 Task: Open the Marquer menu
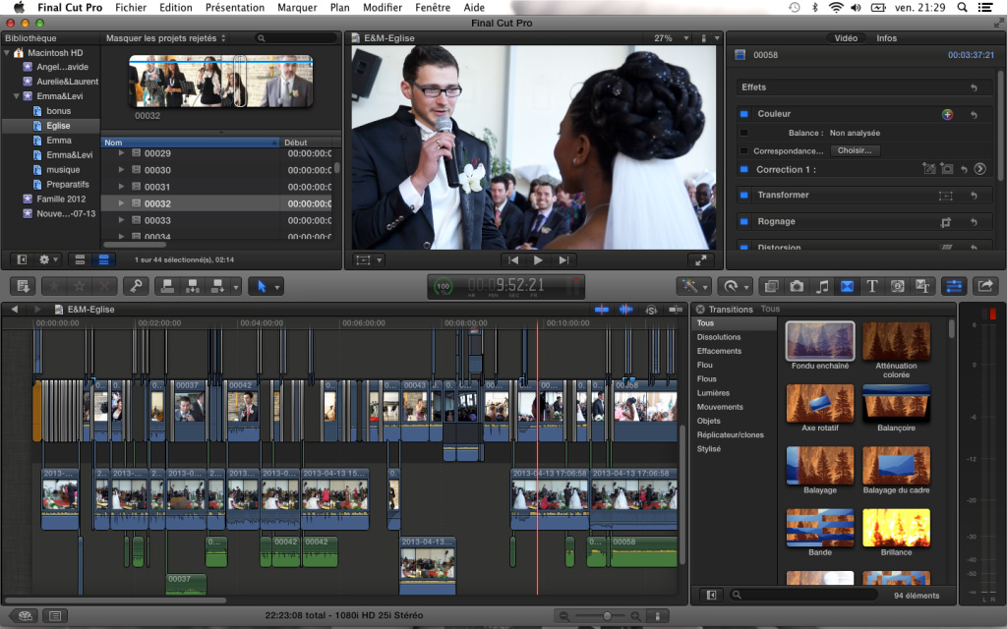point(297,7)
